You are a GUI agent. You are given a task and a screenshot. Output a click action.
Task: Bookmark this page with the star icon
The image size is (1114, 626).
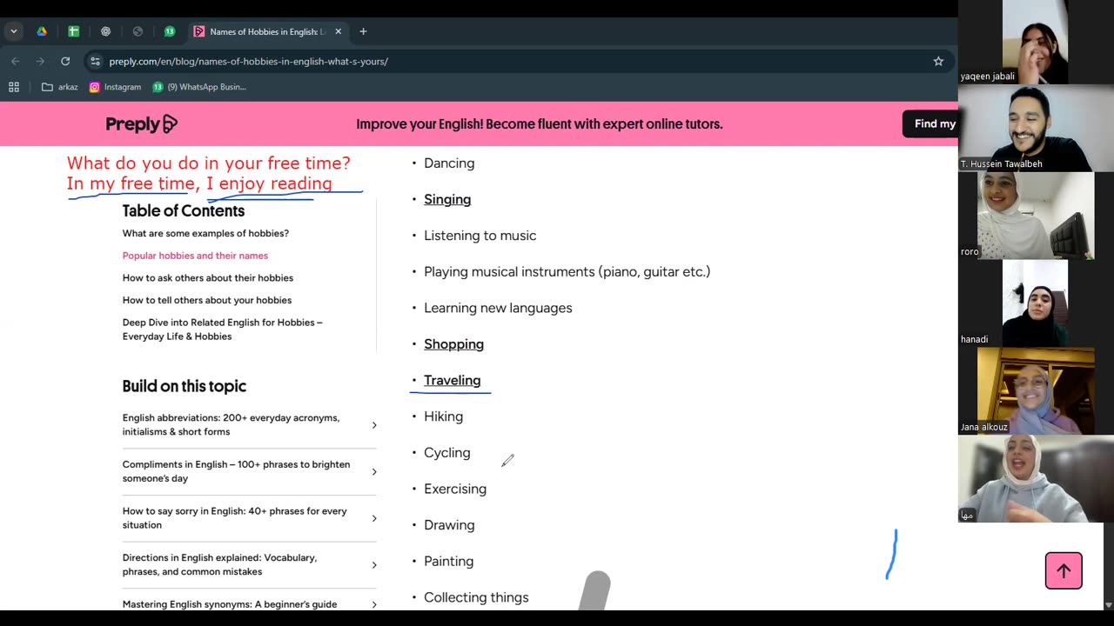(938, 61)
